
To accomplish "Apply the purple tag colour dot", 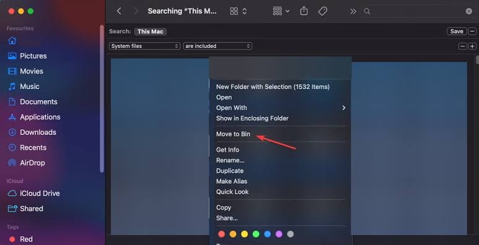I will point(279,234).
